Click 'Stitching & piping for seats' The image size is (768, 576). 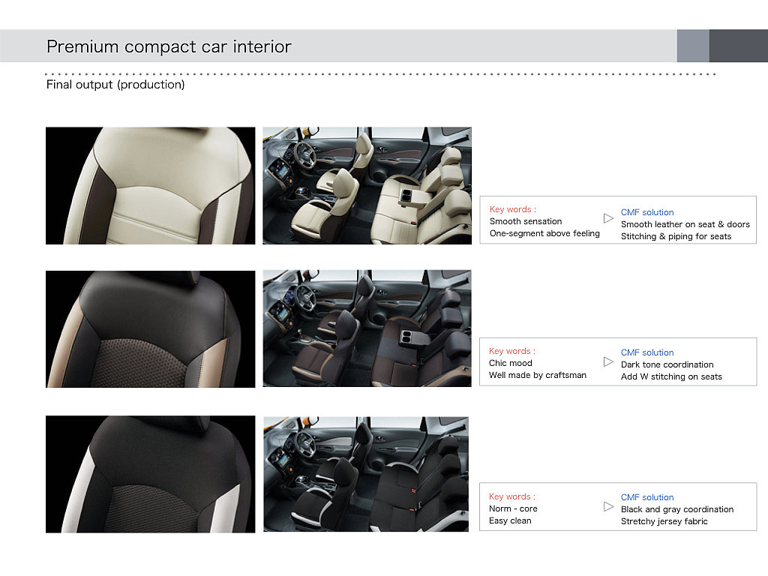click(676, 236)
